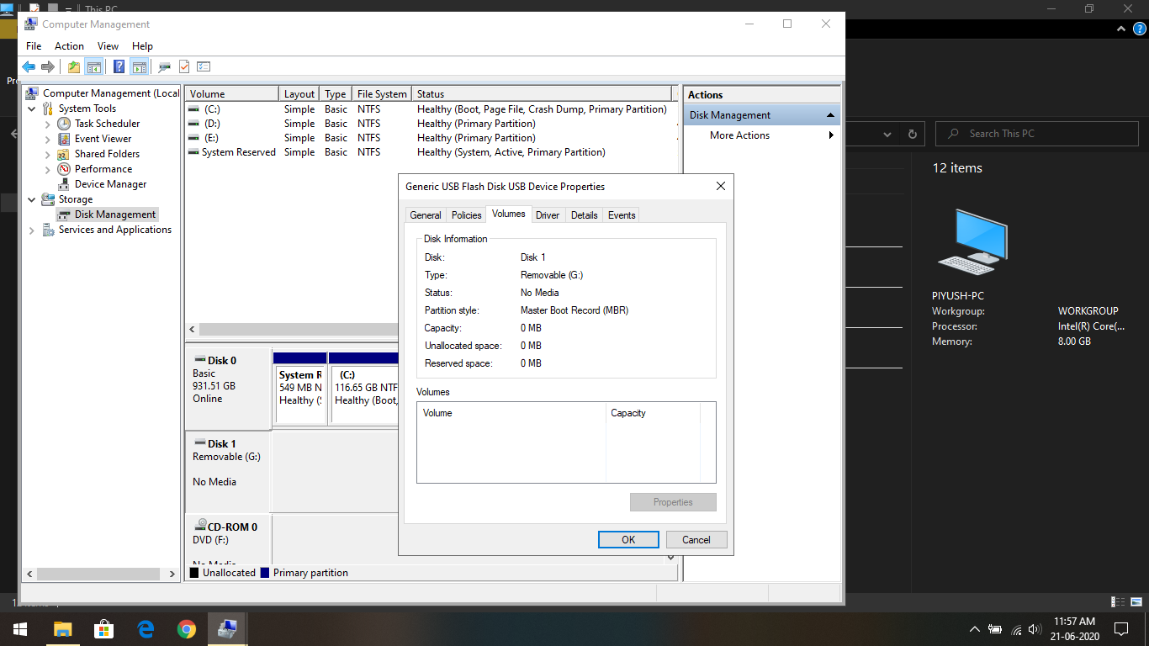Click the checkmark page toolbar icon
The width and height of the screenshot is (1149, 646).
click(x=184, y=67)
